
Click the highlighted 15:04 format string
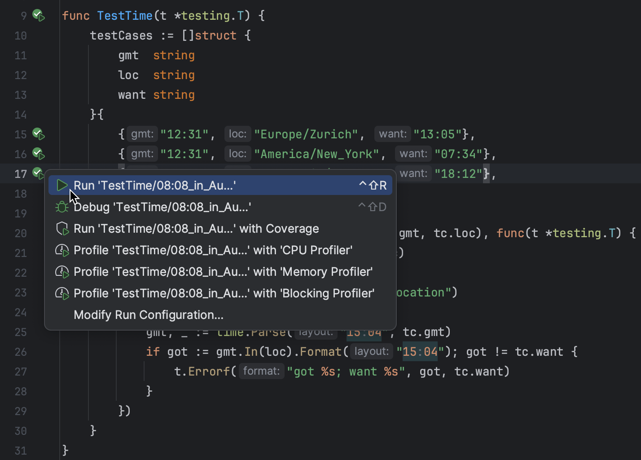pyautogui.click(x=419, y=351)
